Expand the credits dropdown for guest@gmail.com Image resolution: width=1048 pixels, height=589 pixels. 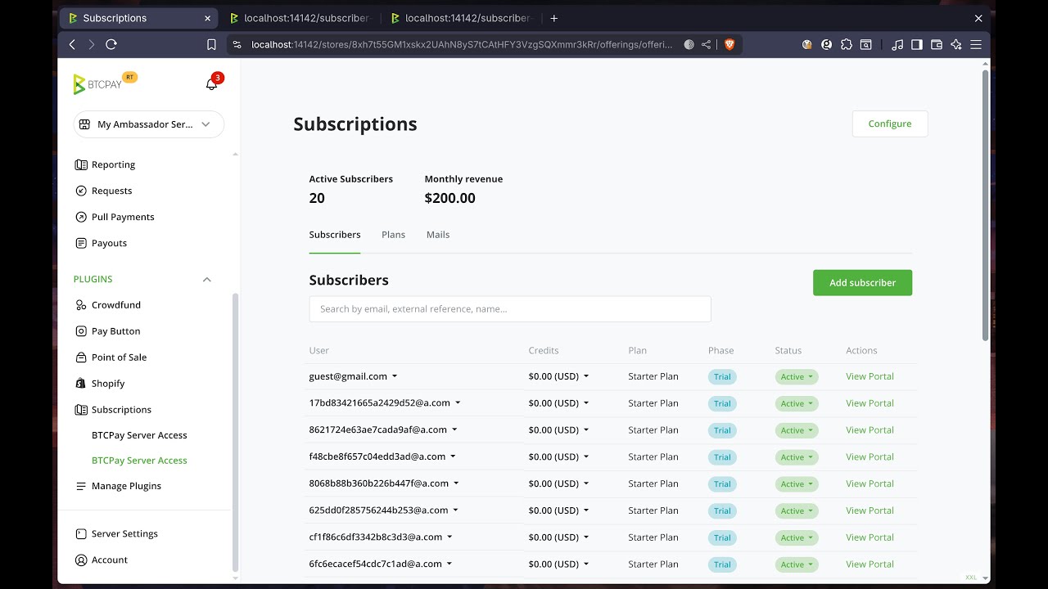click(558, 376)
